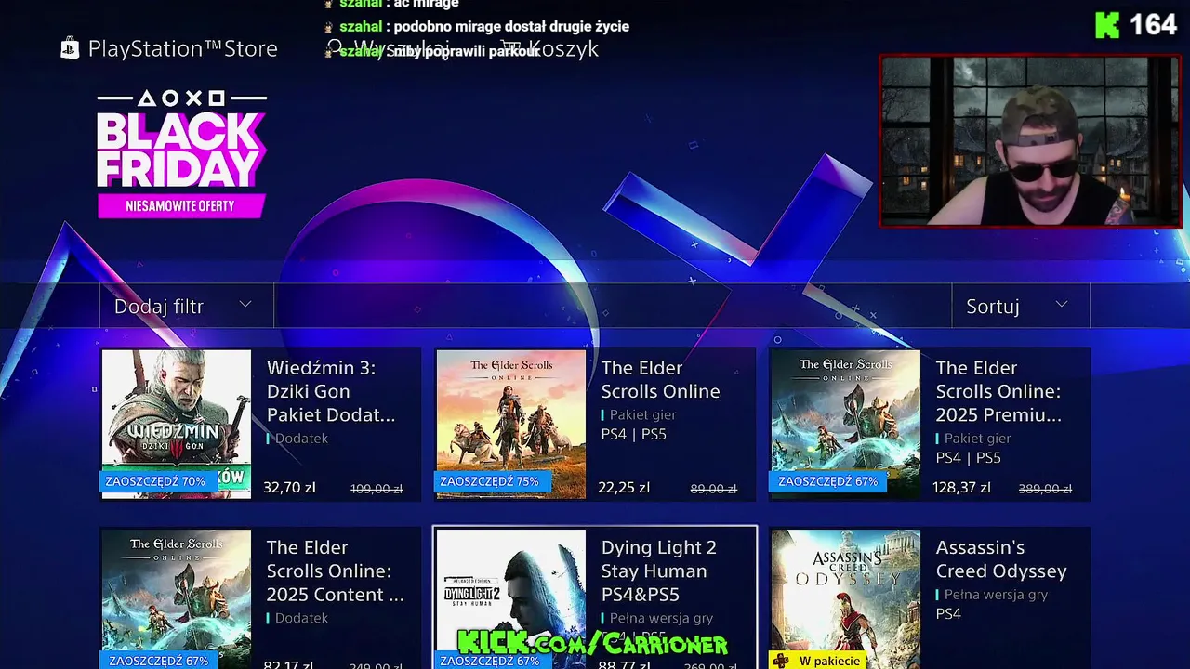Open the Koszyk cart link
This screenshot has width=1190, height=669.
pos(549,49)
